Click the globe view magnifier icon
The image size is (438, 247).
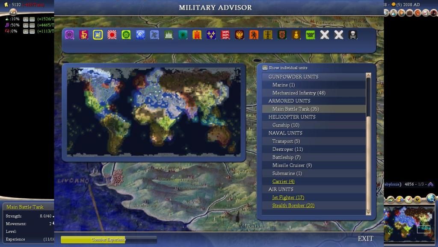pos(431,198)
